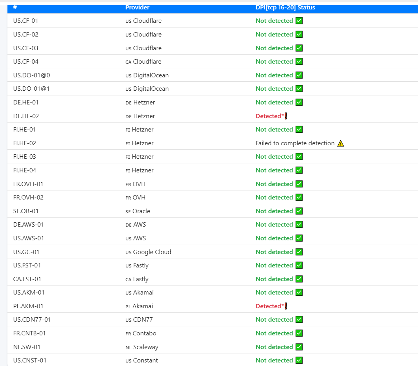The width and height of the screenshot is (418, 366).
Task: Click 'US Constant' provider cell
Action: [x=142, y=361]
